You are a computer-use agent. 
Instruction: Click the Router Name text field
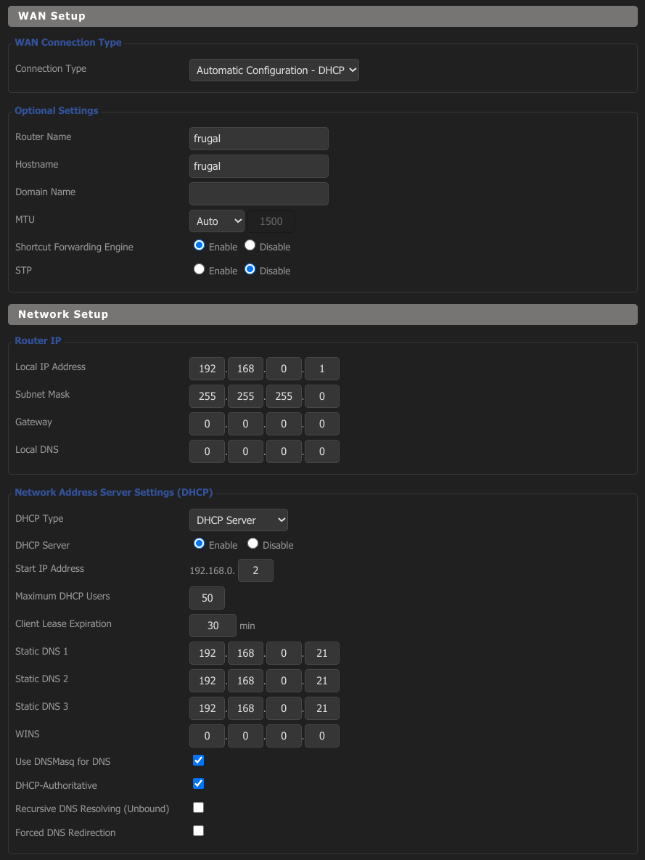258,139
